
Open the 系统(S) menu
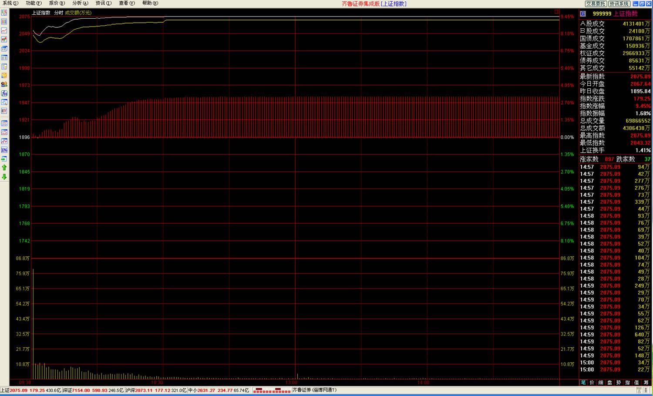click(x=10, y=3)
